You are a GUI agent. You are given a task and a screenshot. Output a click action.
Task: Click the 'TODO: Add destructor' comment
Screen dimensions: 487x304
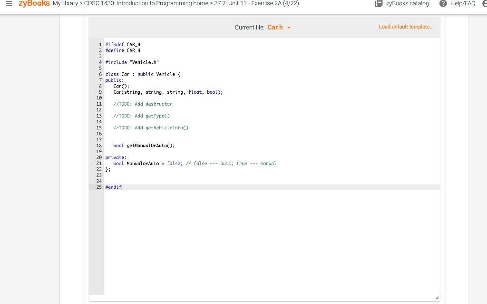(143, 104)
